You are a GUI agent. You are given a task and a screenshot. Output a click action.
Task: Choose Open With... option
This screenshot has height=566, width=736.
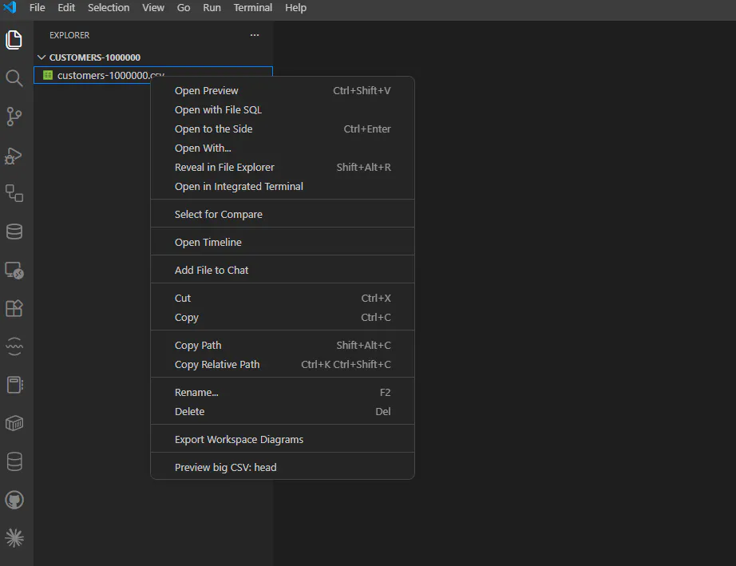[x=282, y=148]
